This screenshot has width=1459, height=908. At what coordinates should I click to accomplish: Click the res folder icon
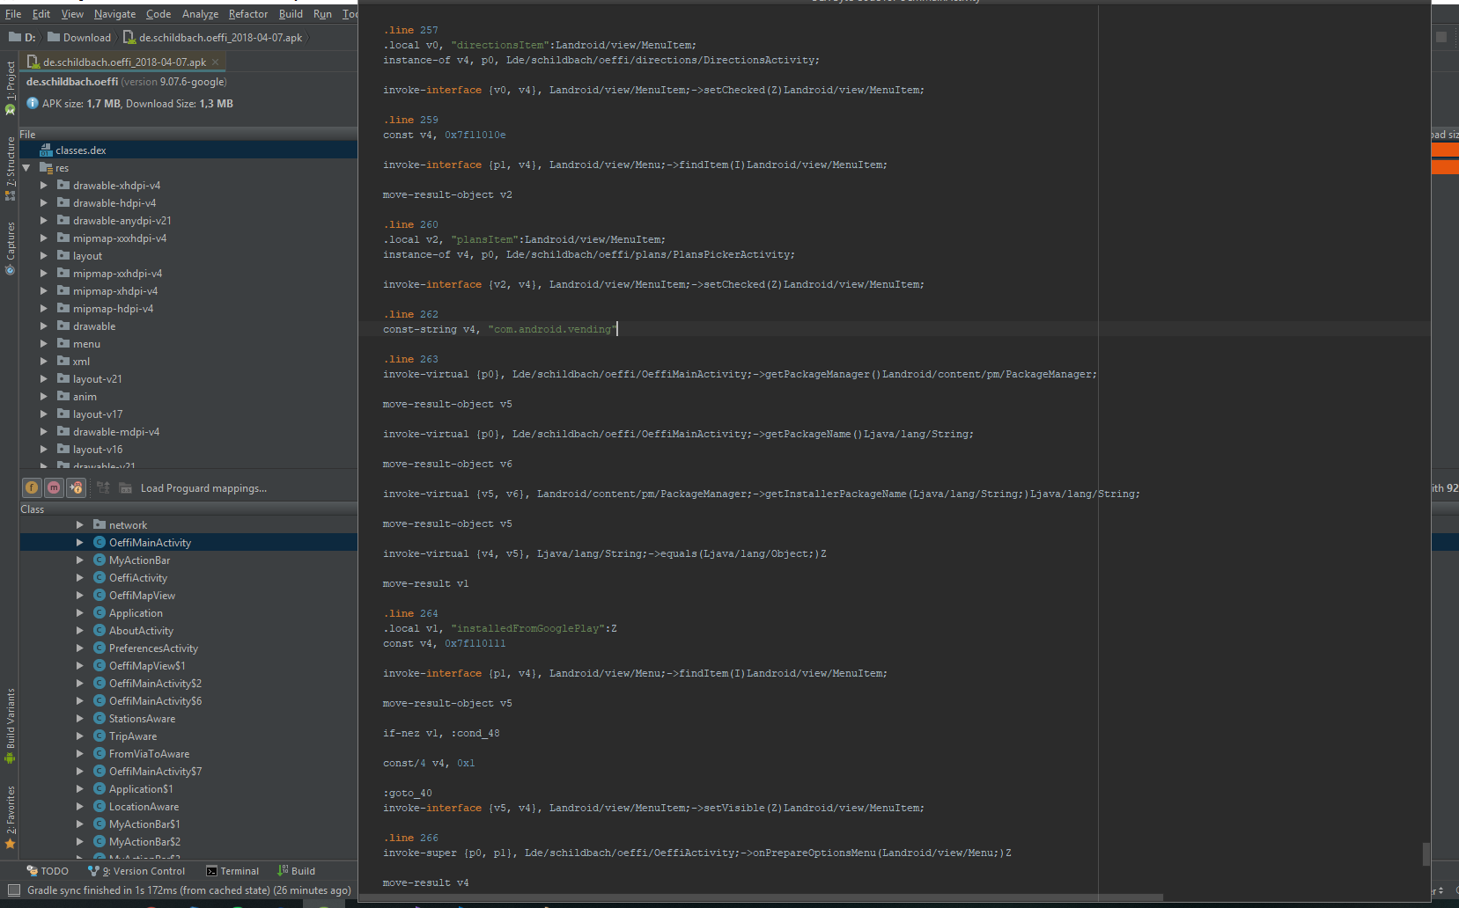pos(46,167)
